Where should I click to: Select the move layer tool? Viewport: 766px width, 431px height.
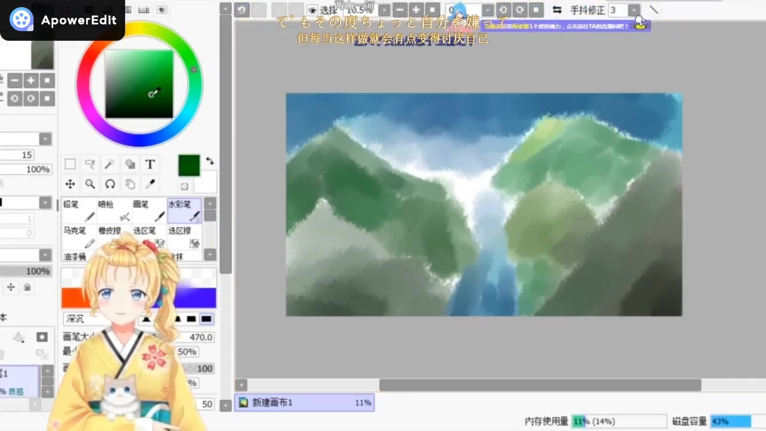click(70, 184)
